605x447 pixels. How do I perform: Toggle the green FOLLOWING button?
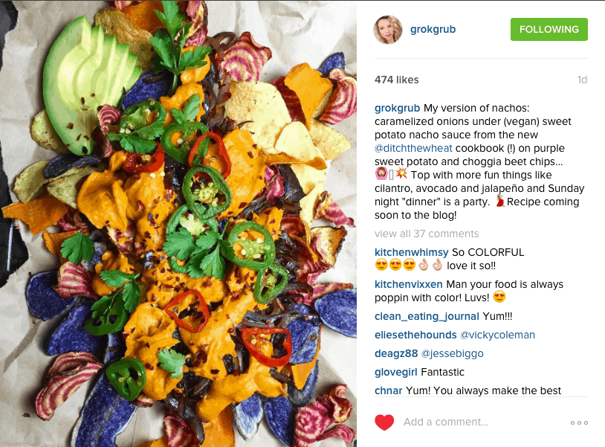pos(549,29)
